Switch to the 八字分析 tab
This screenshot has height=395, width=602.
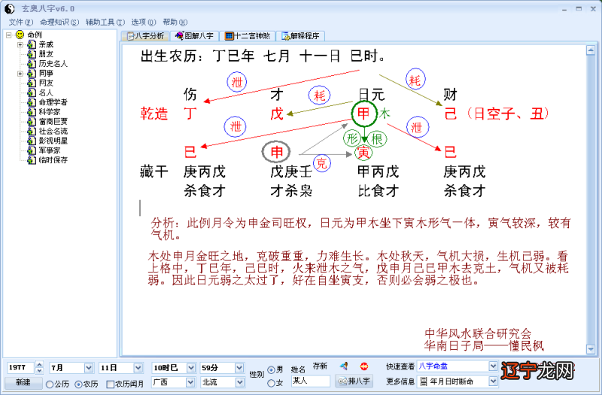145,36
